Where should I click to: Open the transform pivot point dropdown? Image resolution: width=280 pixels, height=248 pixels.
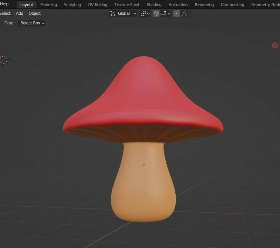(145, 14)
